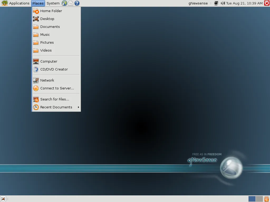Launch the web browser globe icon
Viewport: 270px width, 202px height.
tap(64, 3)
